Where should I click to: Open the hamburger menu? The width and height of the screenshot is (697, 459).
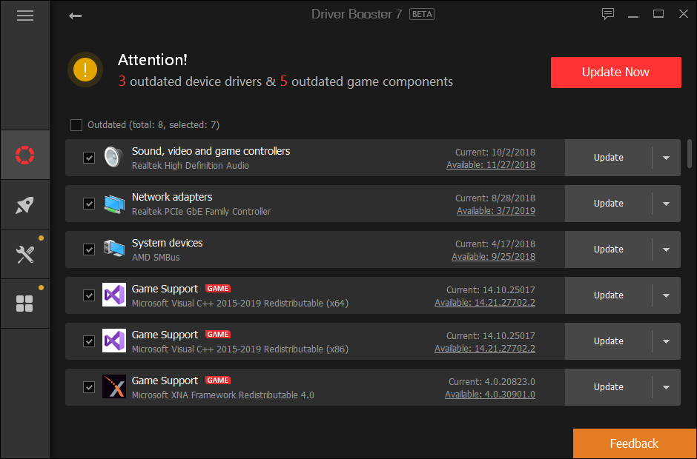pyautogui.click(x=25, y=16)
